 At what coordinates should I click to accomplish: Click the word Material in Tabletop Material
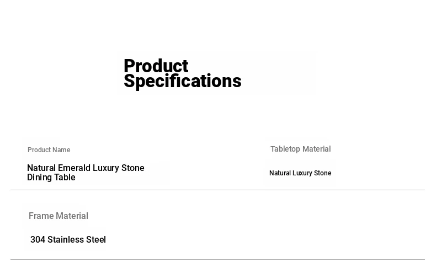(x=316, y=149)
